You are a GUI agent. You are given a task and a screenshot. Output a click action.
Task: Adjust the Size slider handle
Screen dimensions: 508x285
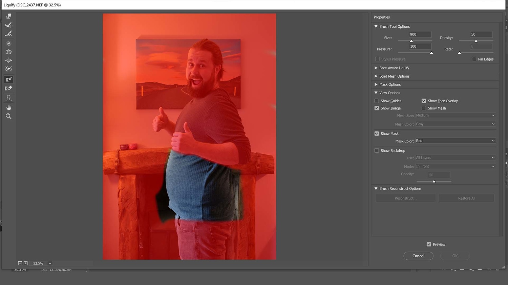(x=411, y=41)
